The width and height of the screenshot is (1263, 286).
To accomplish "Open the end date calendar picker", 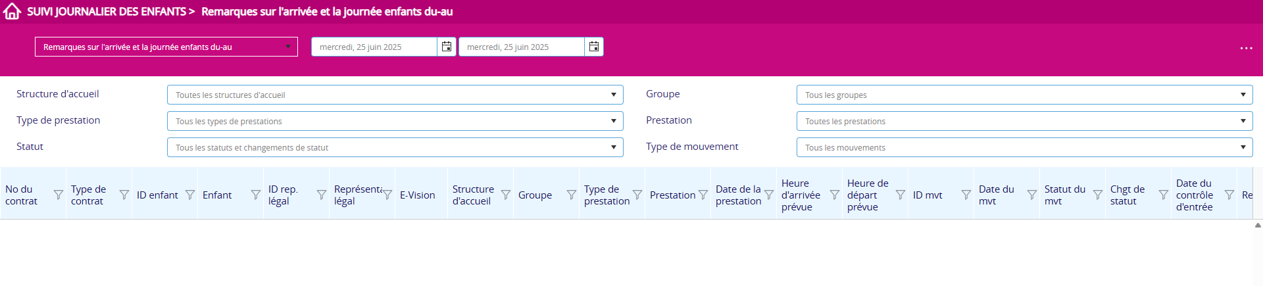I will click(594, 47).
